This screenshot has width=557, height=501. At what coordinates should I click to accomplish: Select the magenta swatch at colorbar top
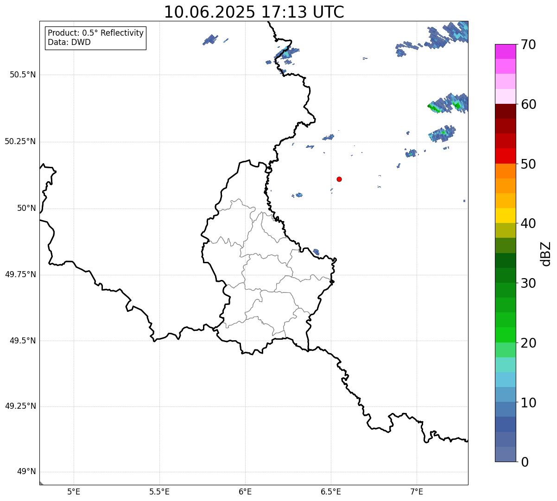(x=505, y=51)
